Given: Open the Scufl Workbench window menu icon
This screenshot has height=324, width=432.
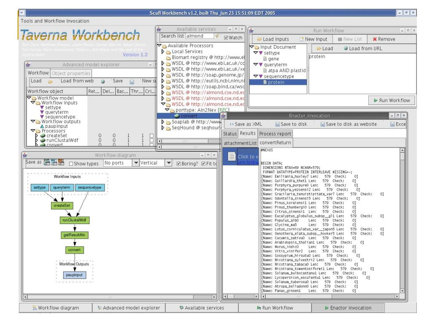Looking at the screenshot, I should point(22,13).
